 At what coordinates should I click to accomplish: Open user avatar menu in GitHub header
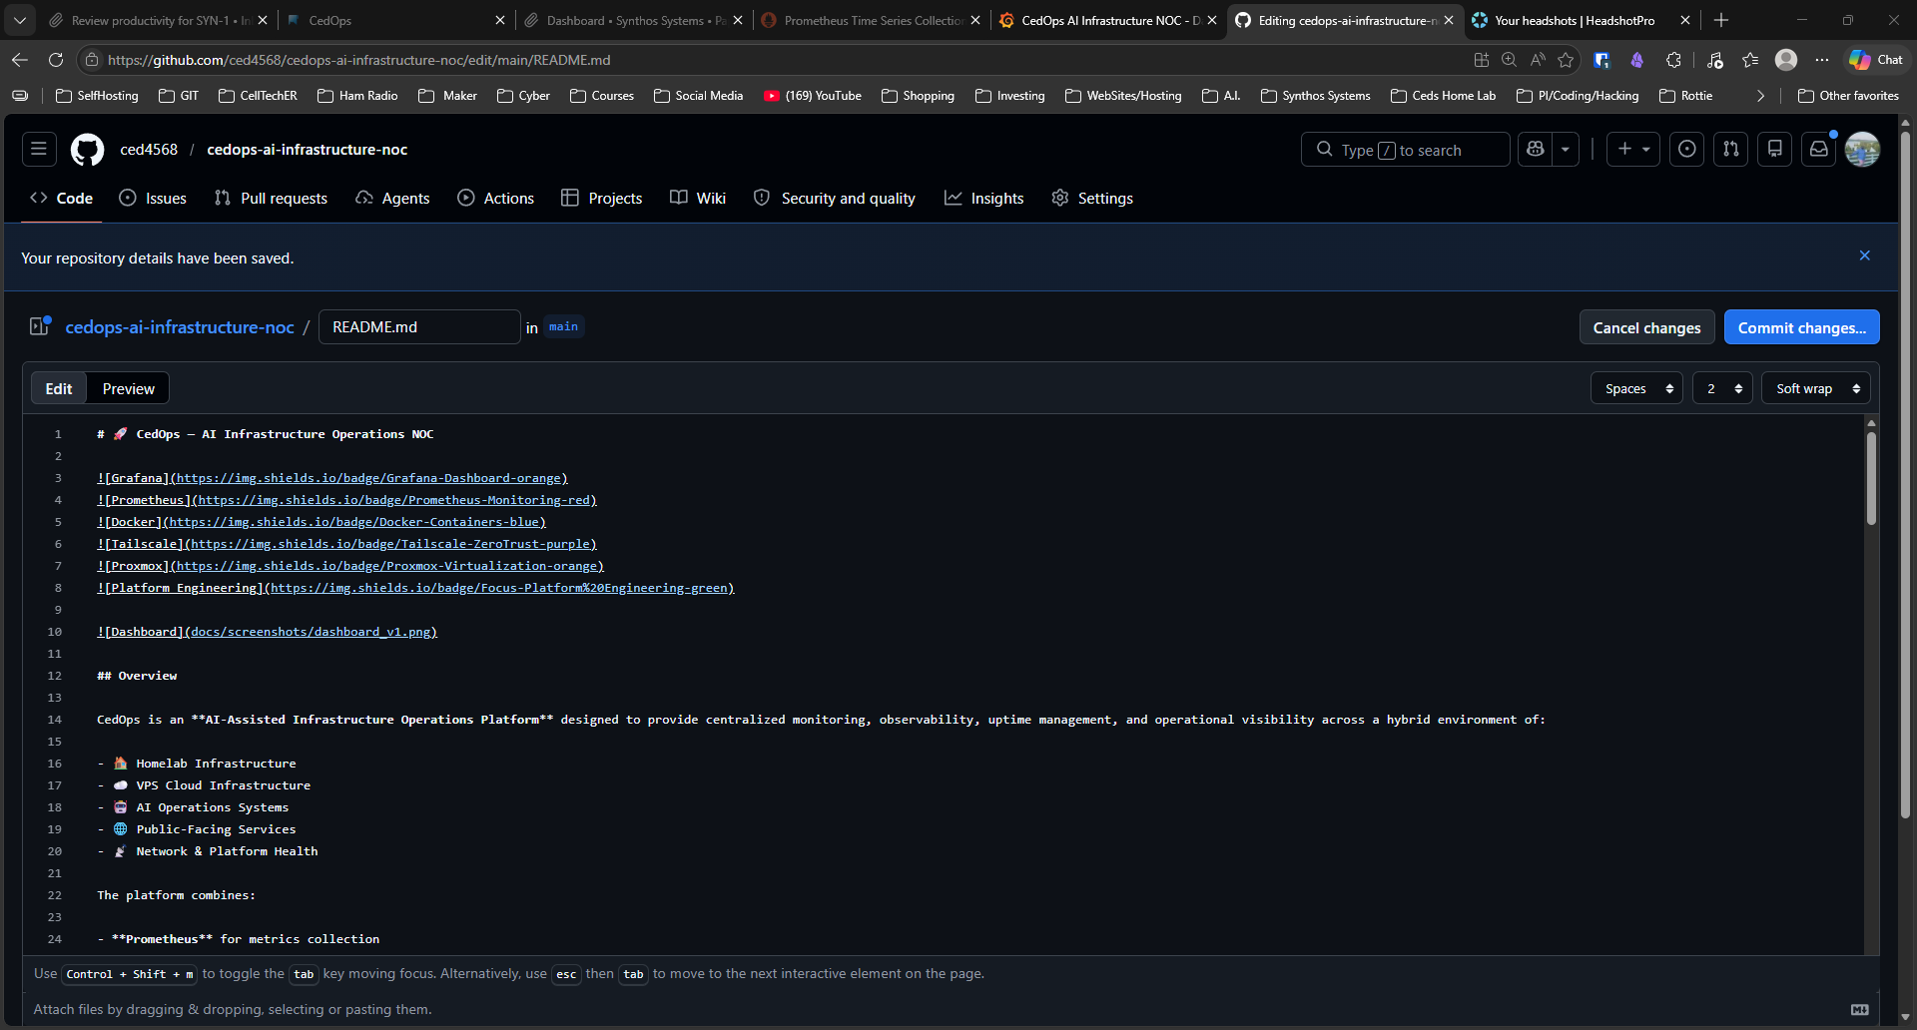point(1862,150)
